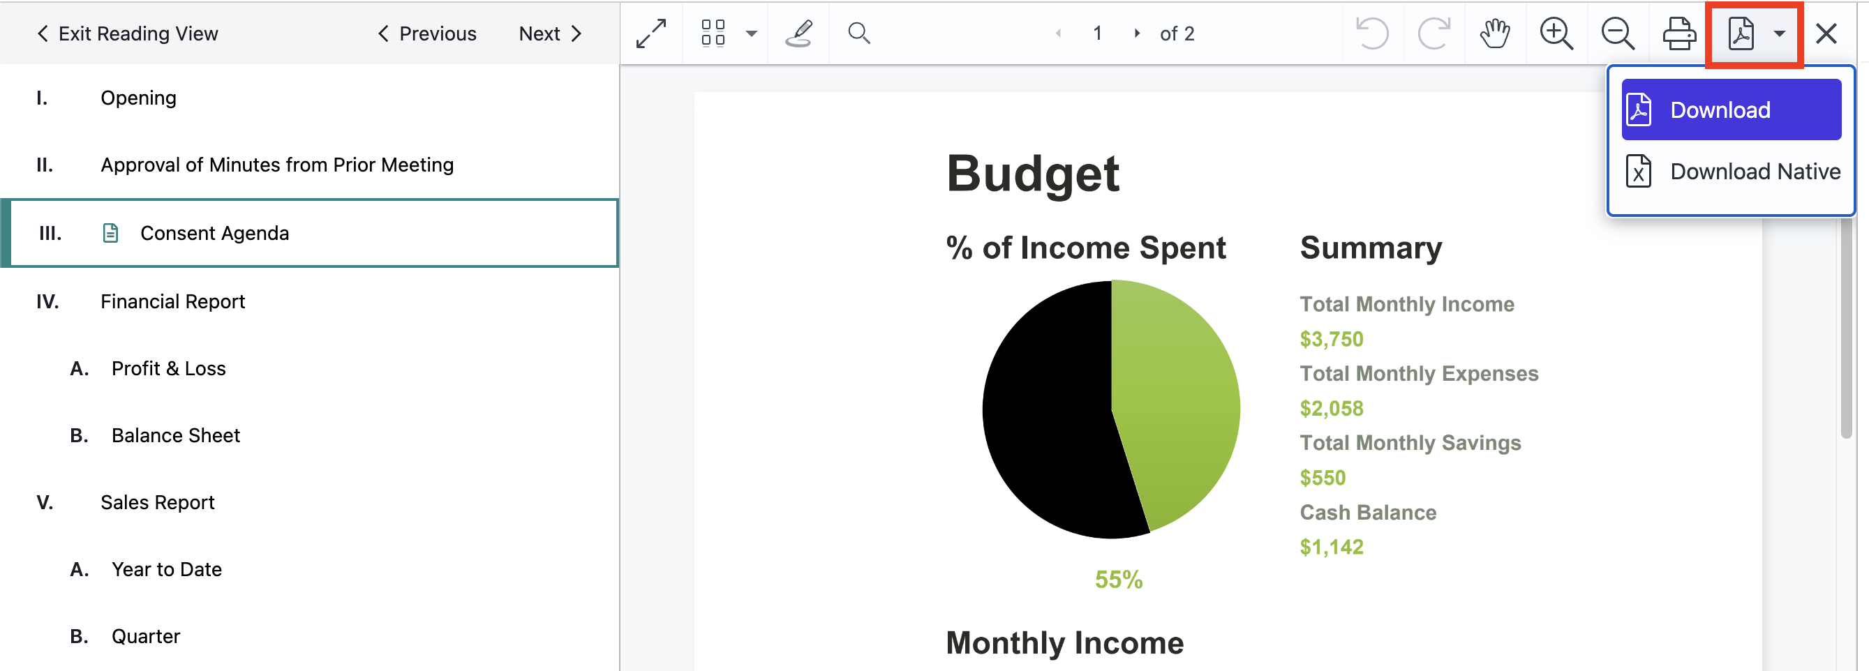Click the current page number field
Screen dimensions: 1869x671
(1097, 33)
